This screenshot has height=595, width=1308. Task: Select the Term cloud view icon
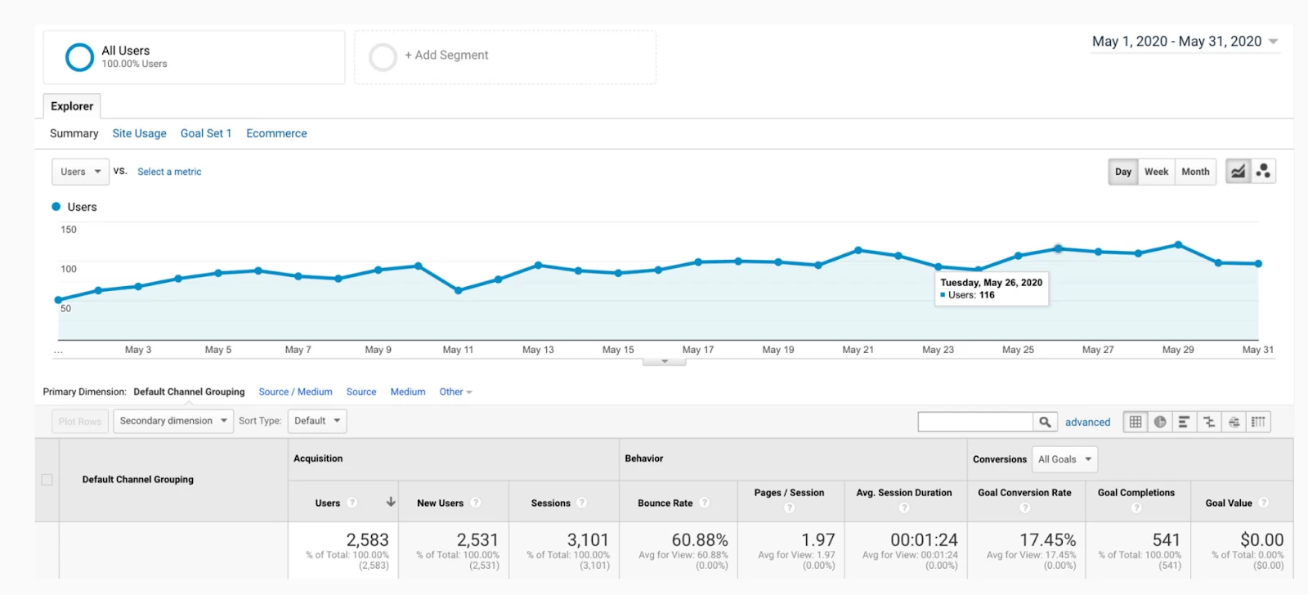(1234, 422)
